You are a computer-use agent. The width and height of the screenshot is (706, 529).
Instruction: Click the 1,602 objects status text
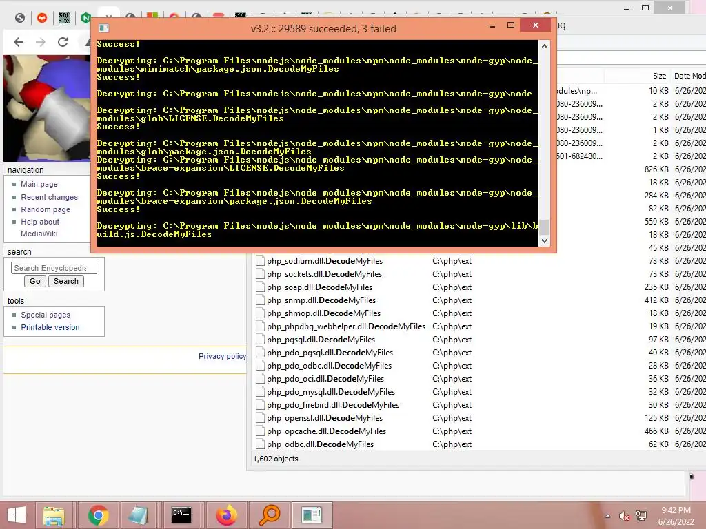tap(276, 459)
